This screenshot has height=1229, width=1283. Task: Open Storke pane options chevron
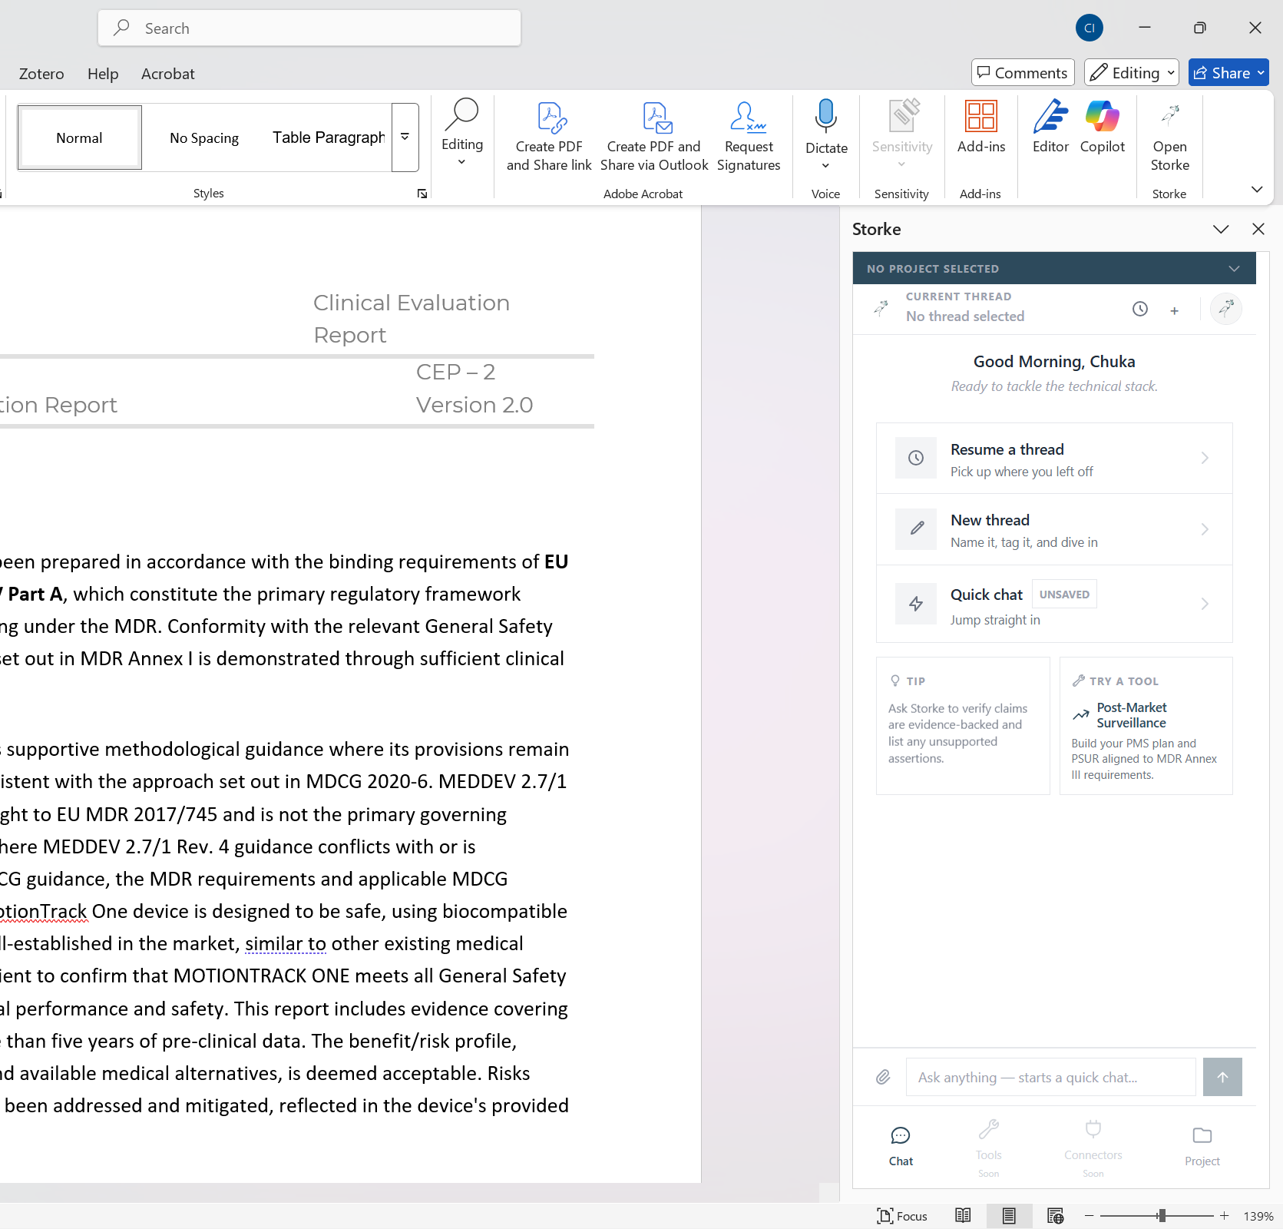pyautogui.click(x=1221, y=229)
